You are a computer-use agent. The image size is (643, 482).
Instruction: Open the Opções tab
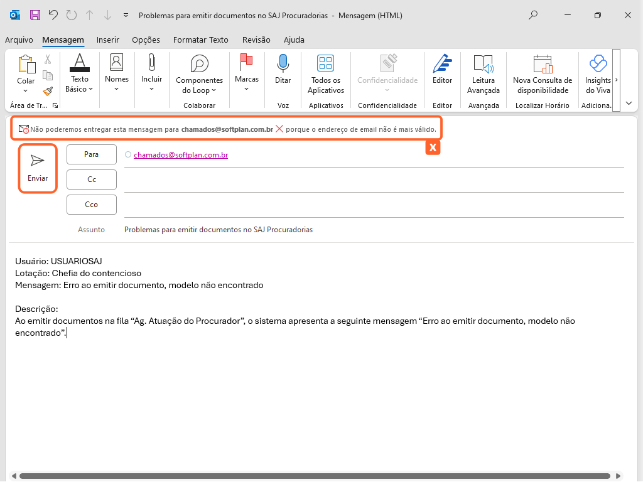pos(146,40)
